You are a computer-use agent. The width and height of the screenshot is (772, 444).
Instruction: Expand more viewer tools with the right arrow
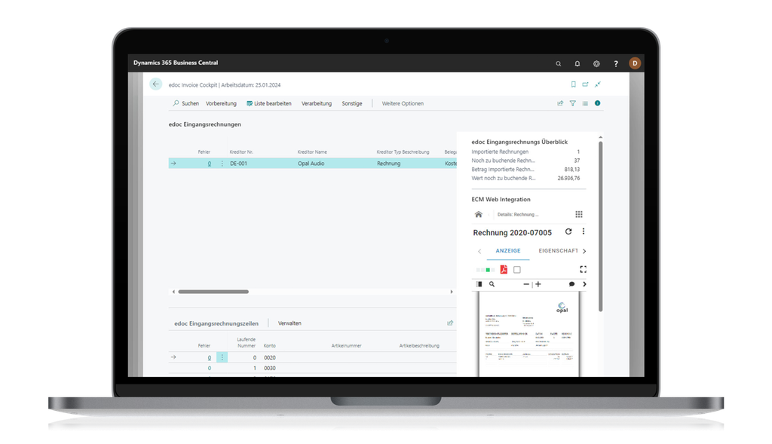coord(584,284)
